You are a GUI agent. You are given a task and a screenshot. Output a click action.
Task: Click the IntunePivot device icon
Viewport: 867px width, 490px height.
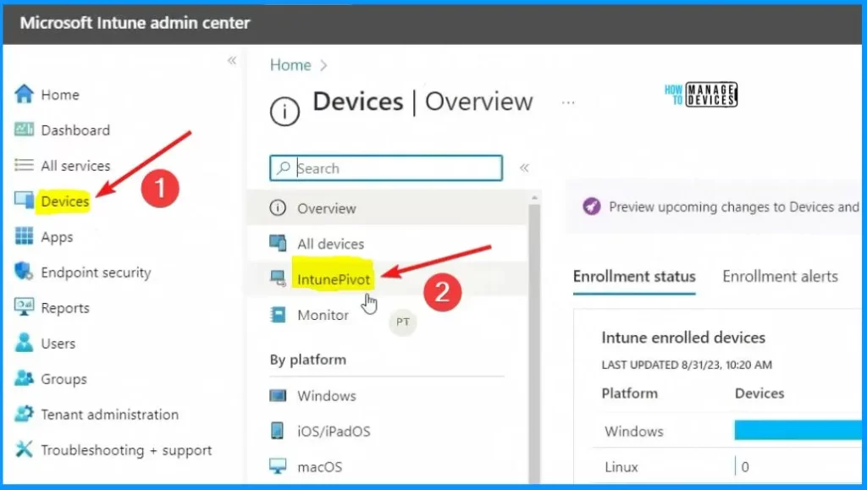(x=278, y=278)
